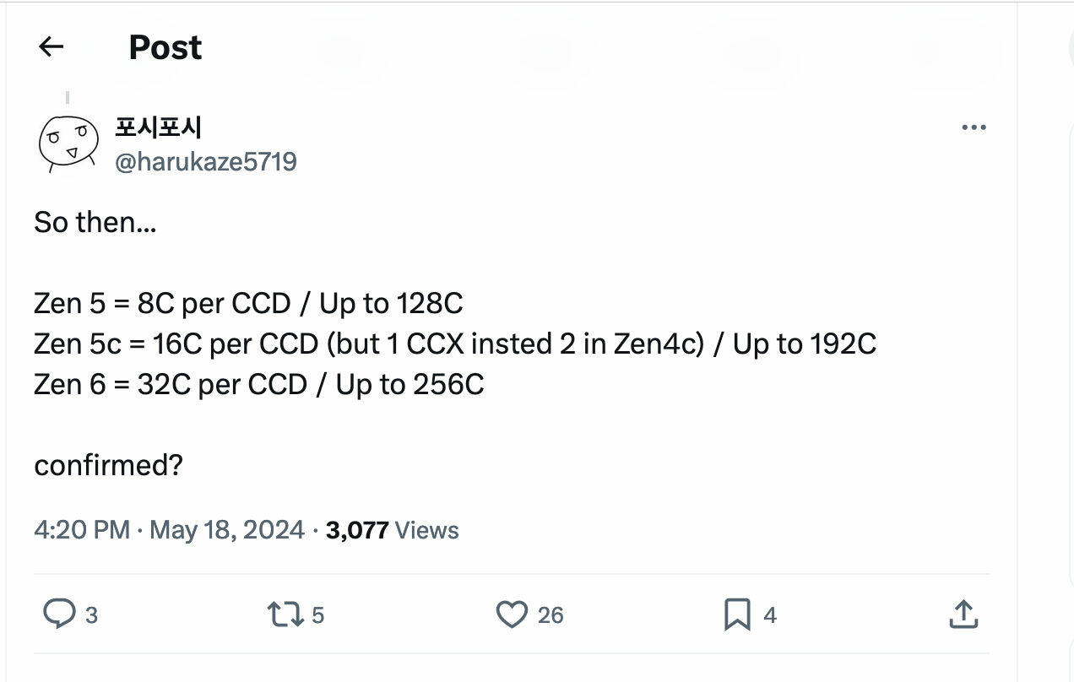Click the like count number 26
The width and height of the screenshot is (1074, 682).
point(551,615)
